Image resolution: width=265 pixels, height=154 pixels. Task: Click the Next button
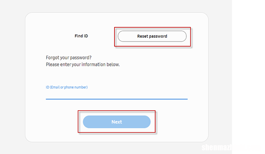(x=117, y=122)
